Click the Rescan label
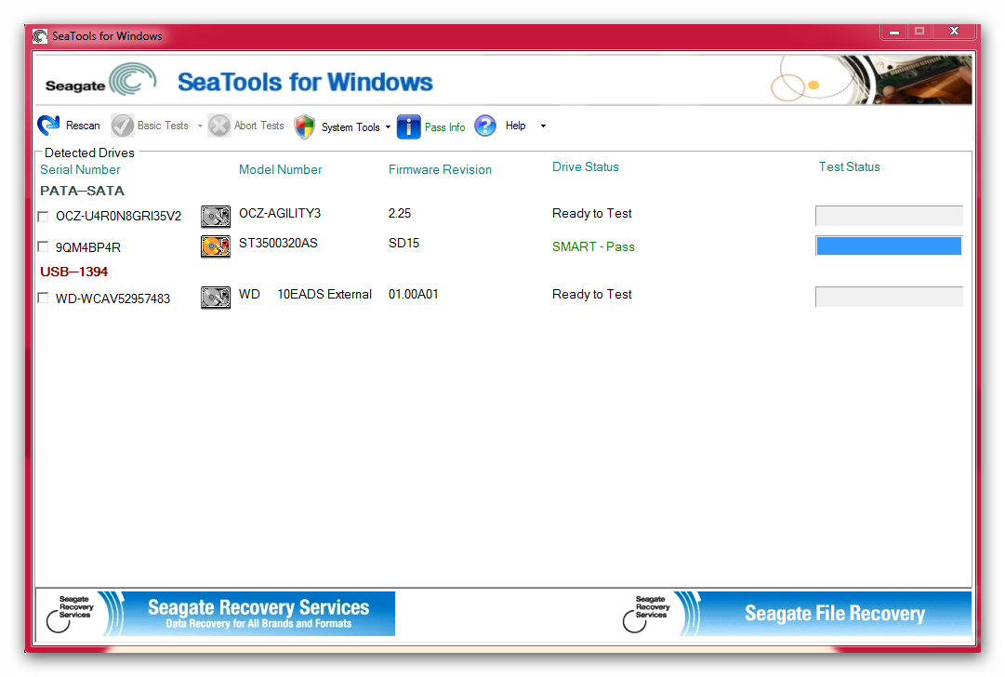Viewport: 1005px width, 677px height. tap(83, 126)
